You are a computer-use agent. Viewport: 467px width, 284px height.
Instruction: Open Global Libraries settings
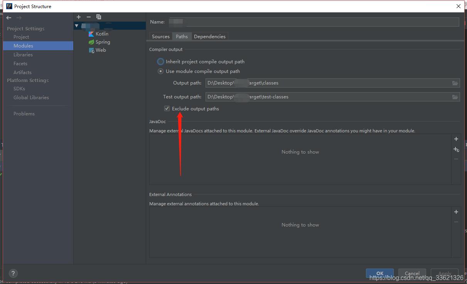tap(31, 98)
